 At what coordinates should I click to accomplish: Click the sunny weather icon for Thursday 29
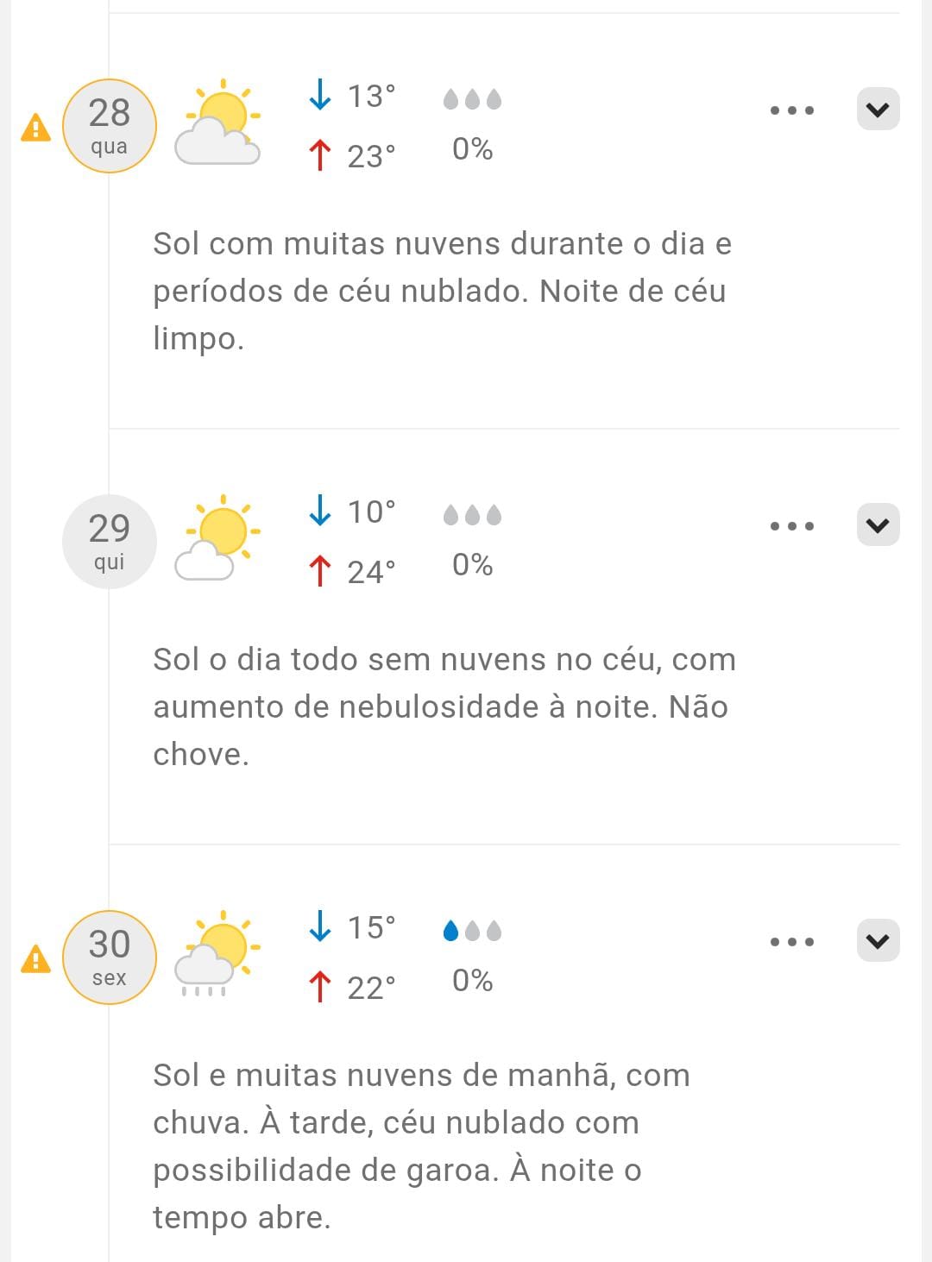click(219, 538)
